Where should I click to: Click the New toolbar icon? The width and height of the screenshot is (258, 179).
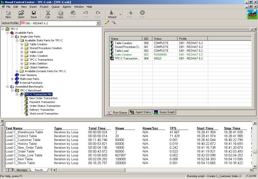click(8, 14)
